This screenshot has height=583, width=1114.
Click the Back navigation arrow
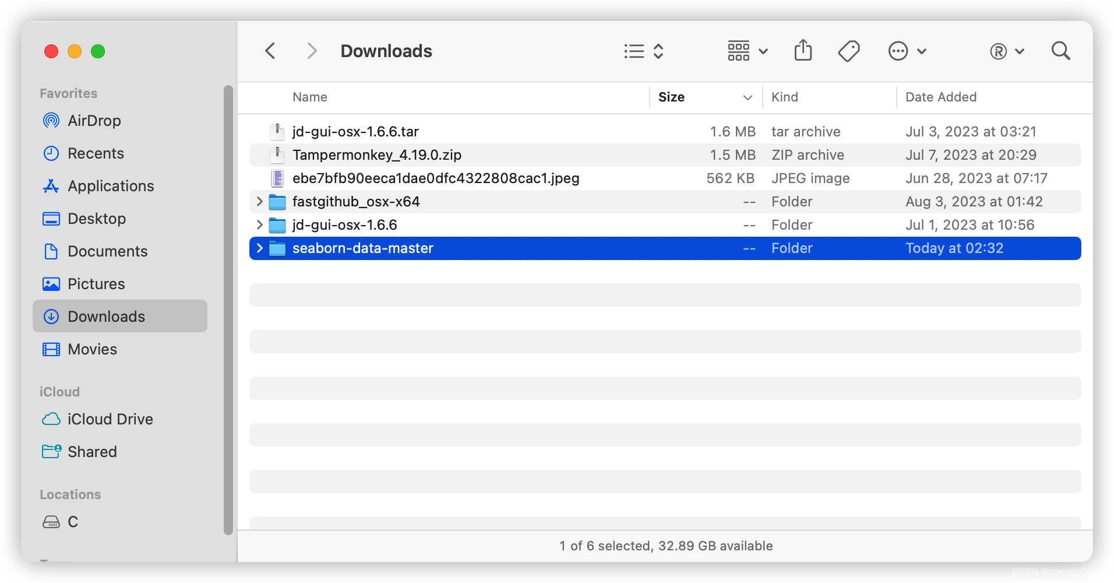click(270, 51)
